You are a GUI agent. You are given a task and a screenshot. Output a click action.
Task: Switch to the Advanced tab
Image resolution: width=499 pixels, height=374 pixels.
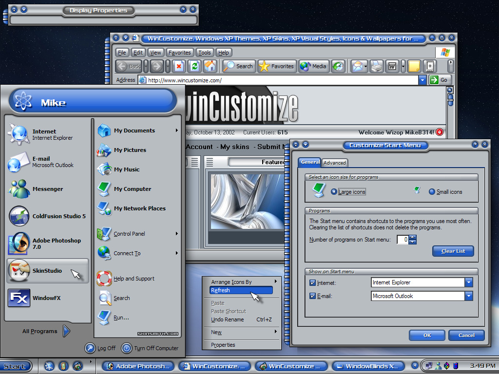click(334, 163)
